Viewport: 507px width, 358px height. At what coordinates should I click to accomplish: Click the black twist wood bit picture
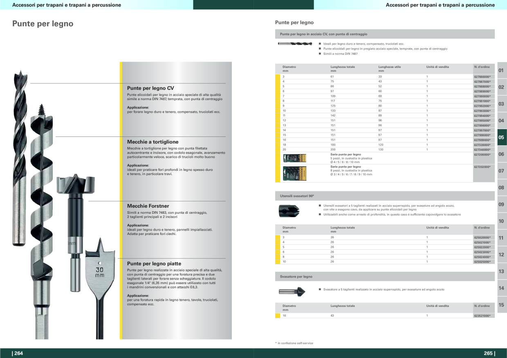20,157
